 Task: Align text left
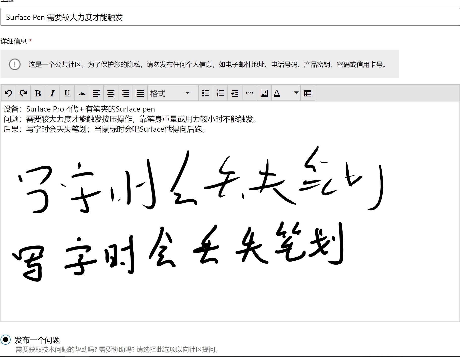click(x=96, y=93)
